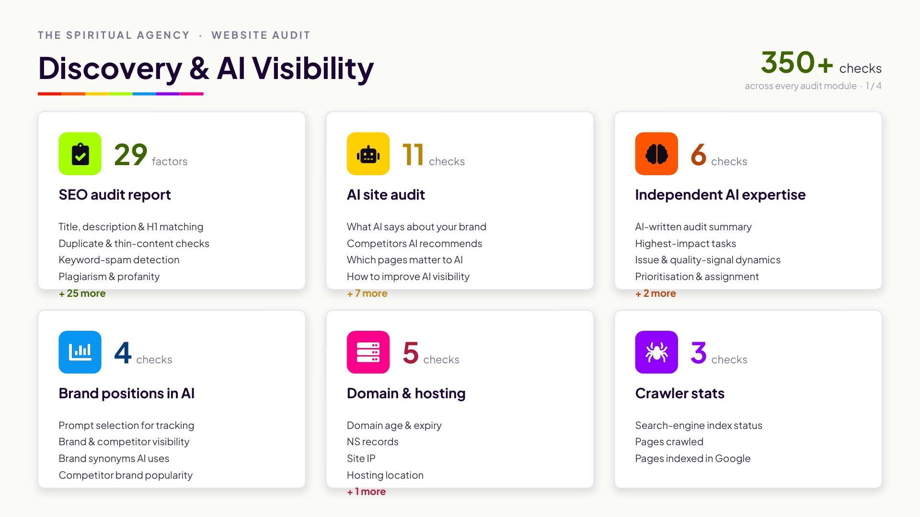Viewport: 920px width, 517px height.
Task: Expand the '+ 7 more' AI audit checks
Action: point(367,293)
